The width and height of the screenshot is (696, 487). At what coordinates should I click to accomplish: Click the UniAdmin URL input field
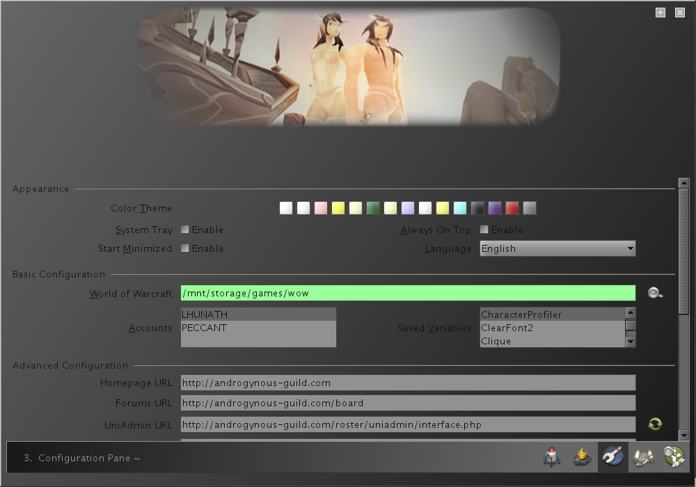coord(408,424)
